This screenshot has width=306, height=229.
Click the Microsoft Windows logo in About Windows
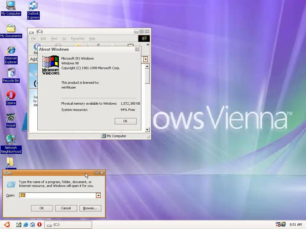pos(51,65)
